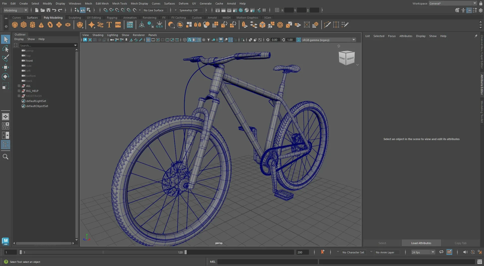484x266 pixels.
Task: Expand the RIG_HELP node in the Outliner
Action: (x=19, y=91)
